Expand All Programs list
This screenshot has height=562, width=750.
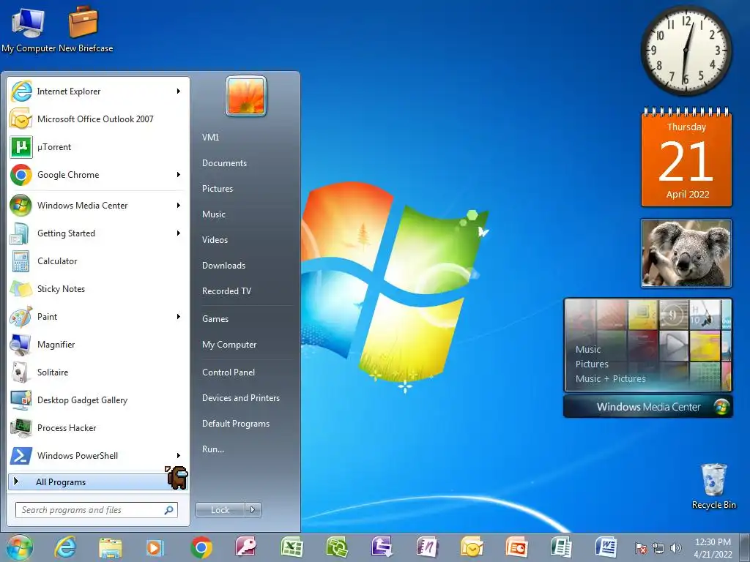pos(98,482)
